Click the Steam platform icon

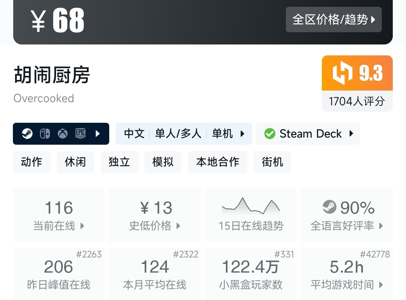tap(27, 134)
